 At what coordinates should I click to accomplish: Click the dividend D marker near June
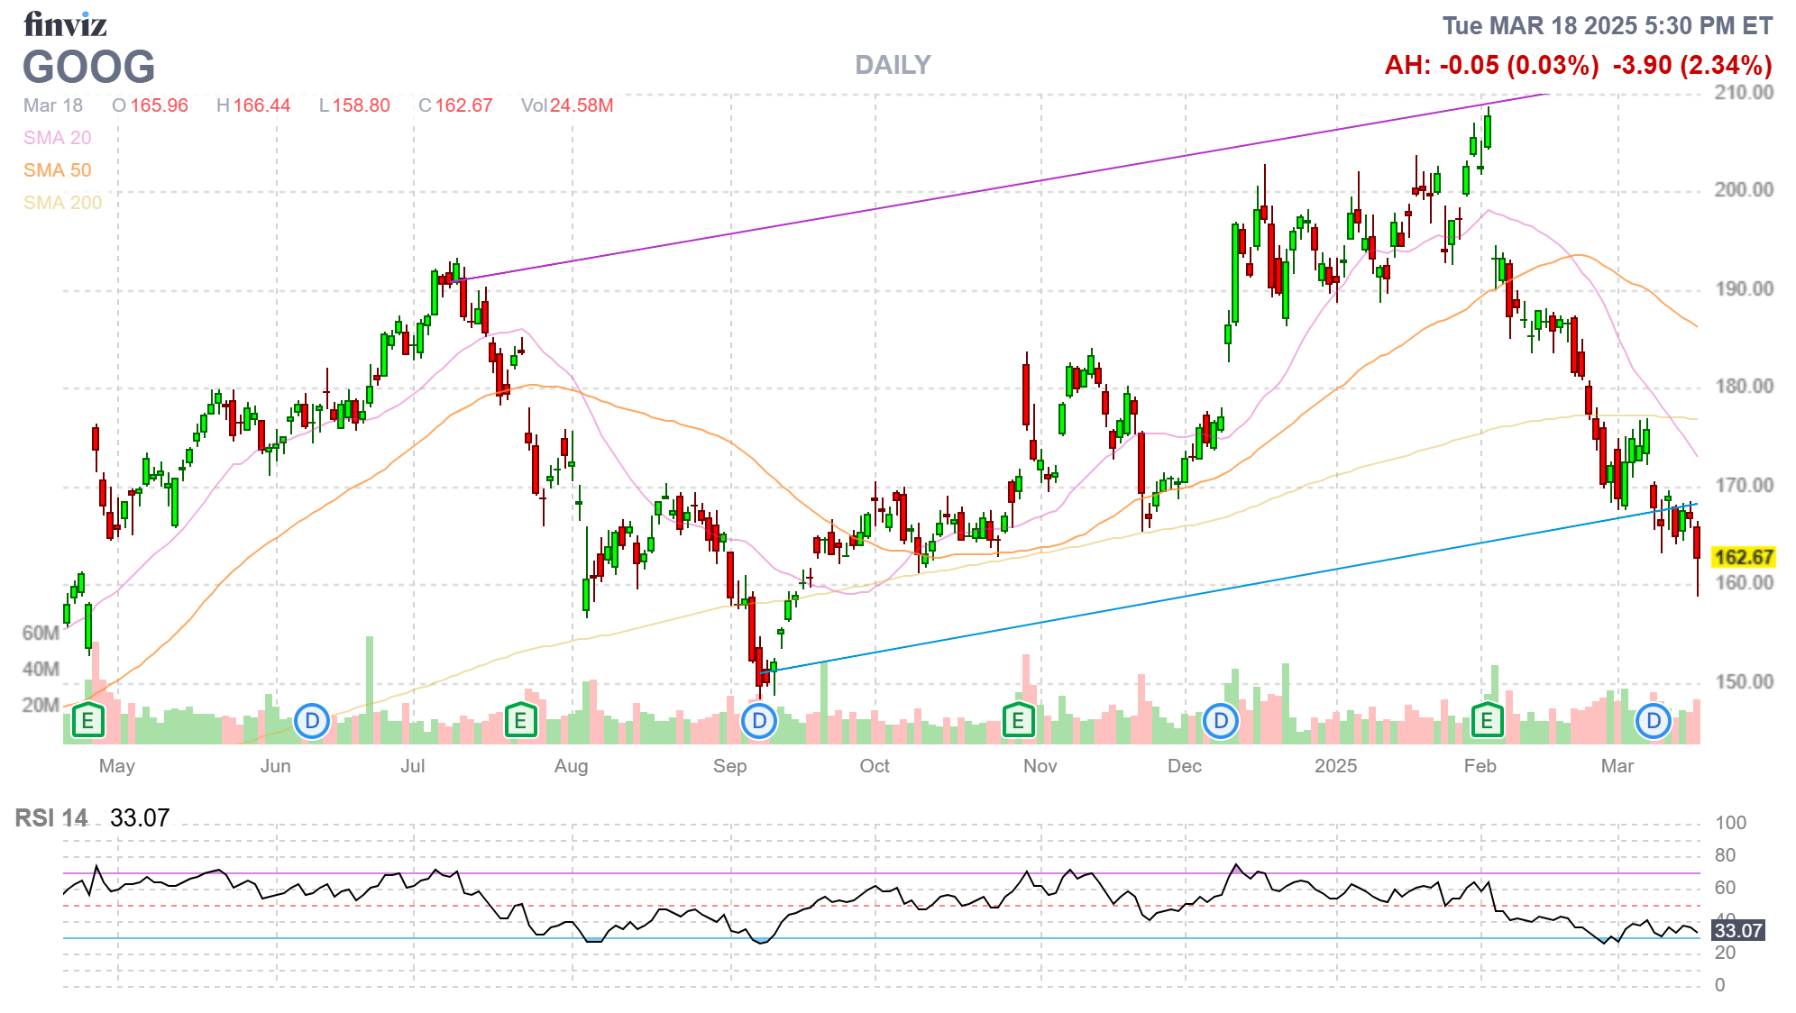tap(312, 721)
